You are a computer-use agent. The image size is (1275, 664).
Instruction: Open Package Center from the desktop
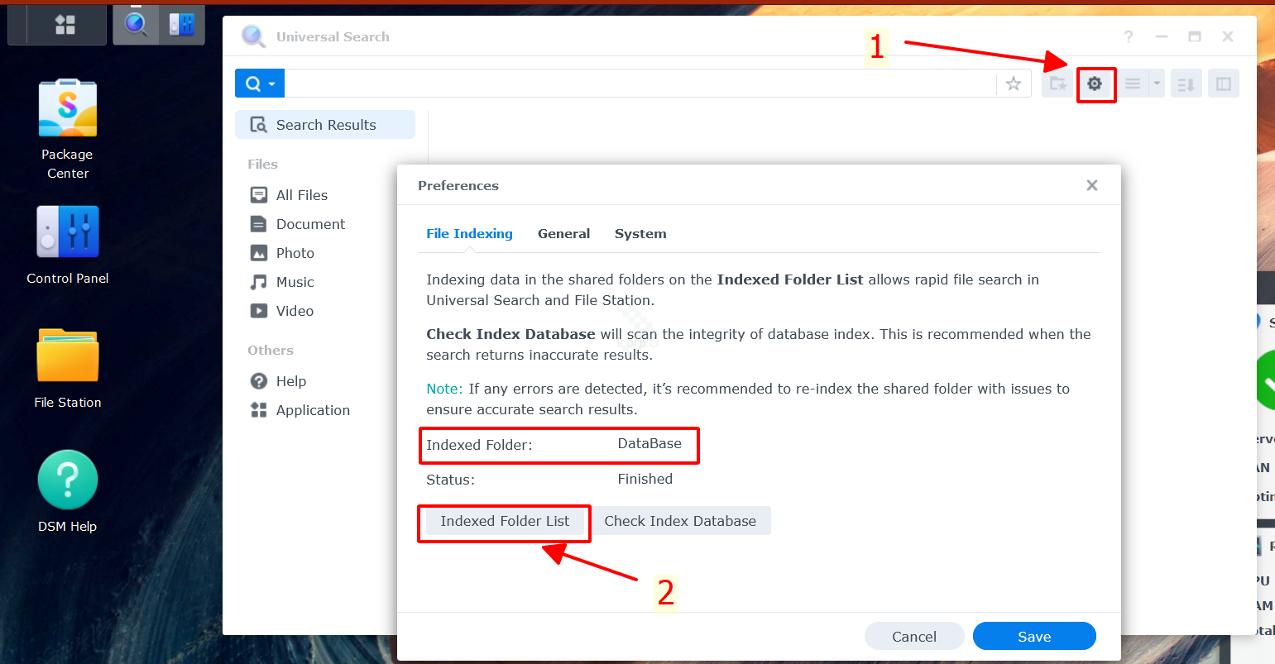pyautogui.click(x=67, y=107)
